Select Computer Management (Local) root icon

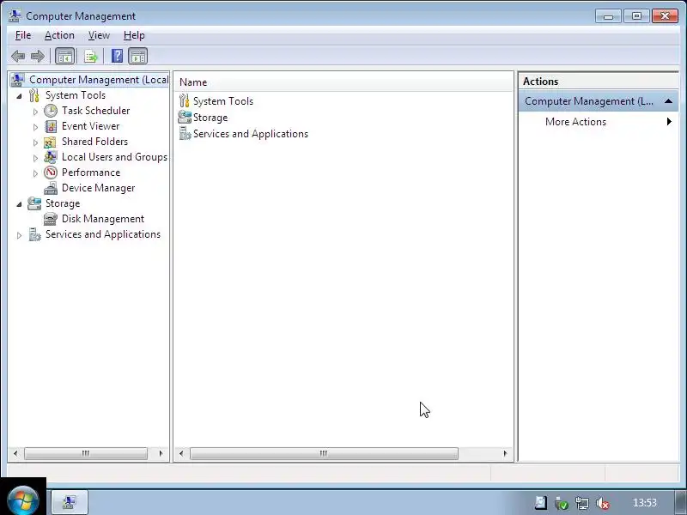click(17, 80)
